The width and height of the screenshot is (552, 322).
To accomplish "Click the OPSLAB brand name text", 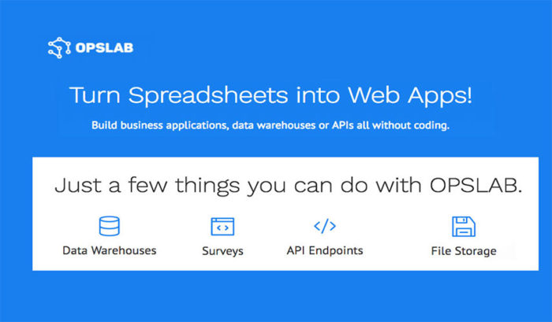I will [x=104, y=48].
